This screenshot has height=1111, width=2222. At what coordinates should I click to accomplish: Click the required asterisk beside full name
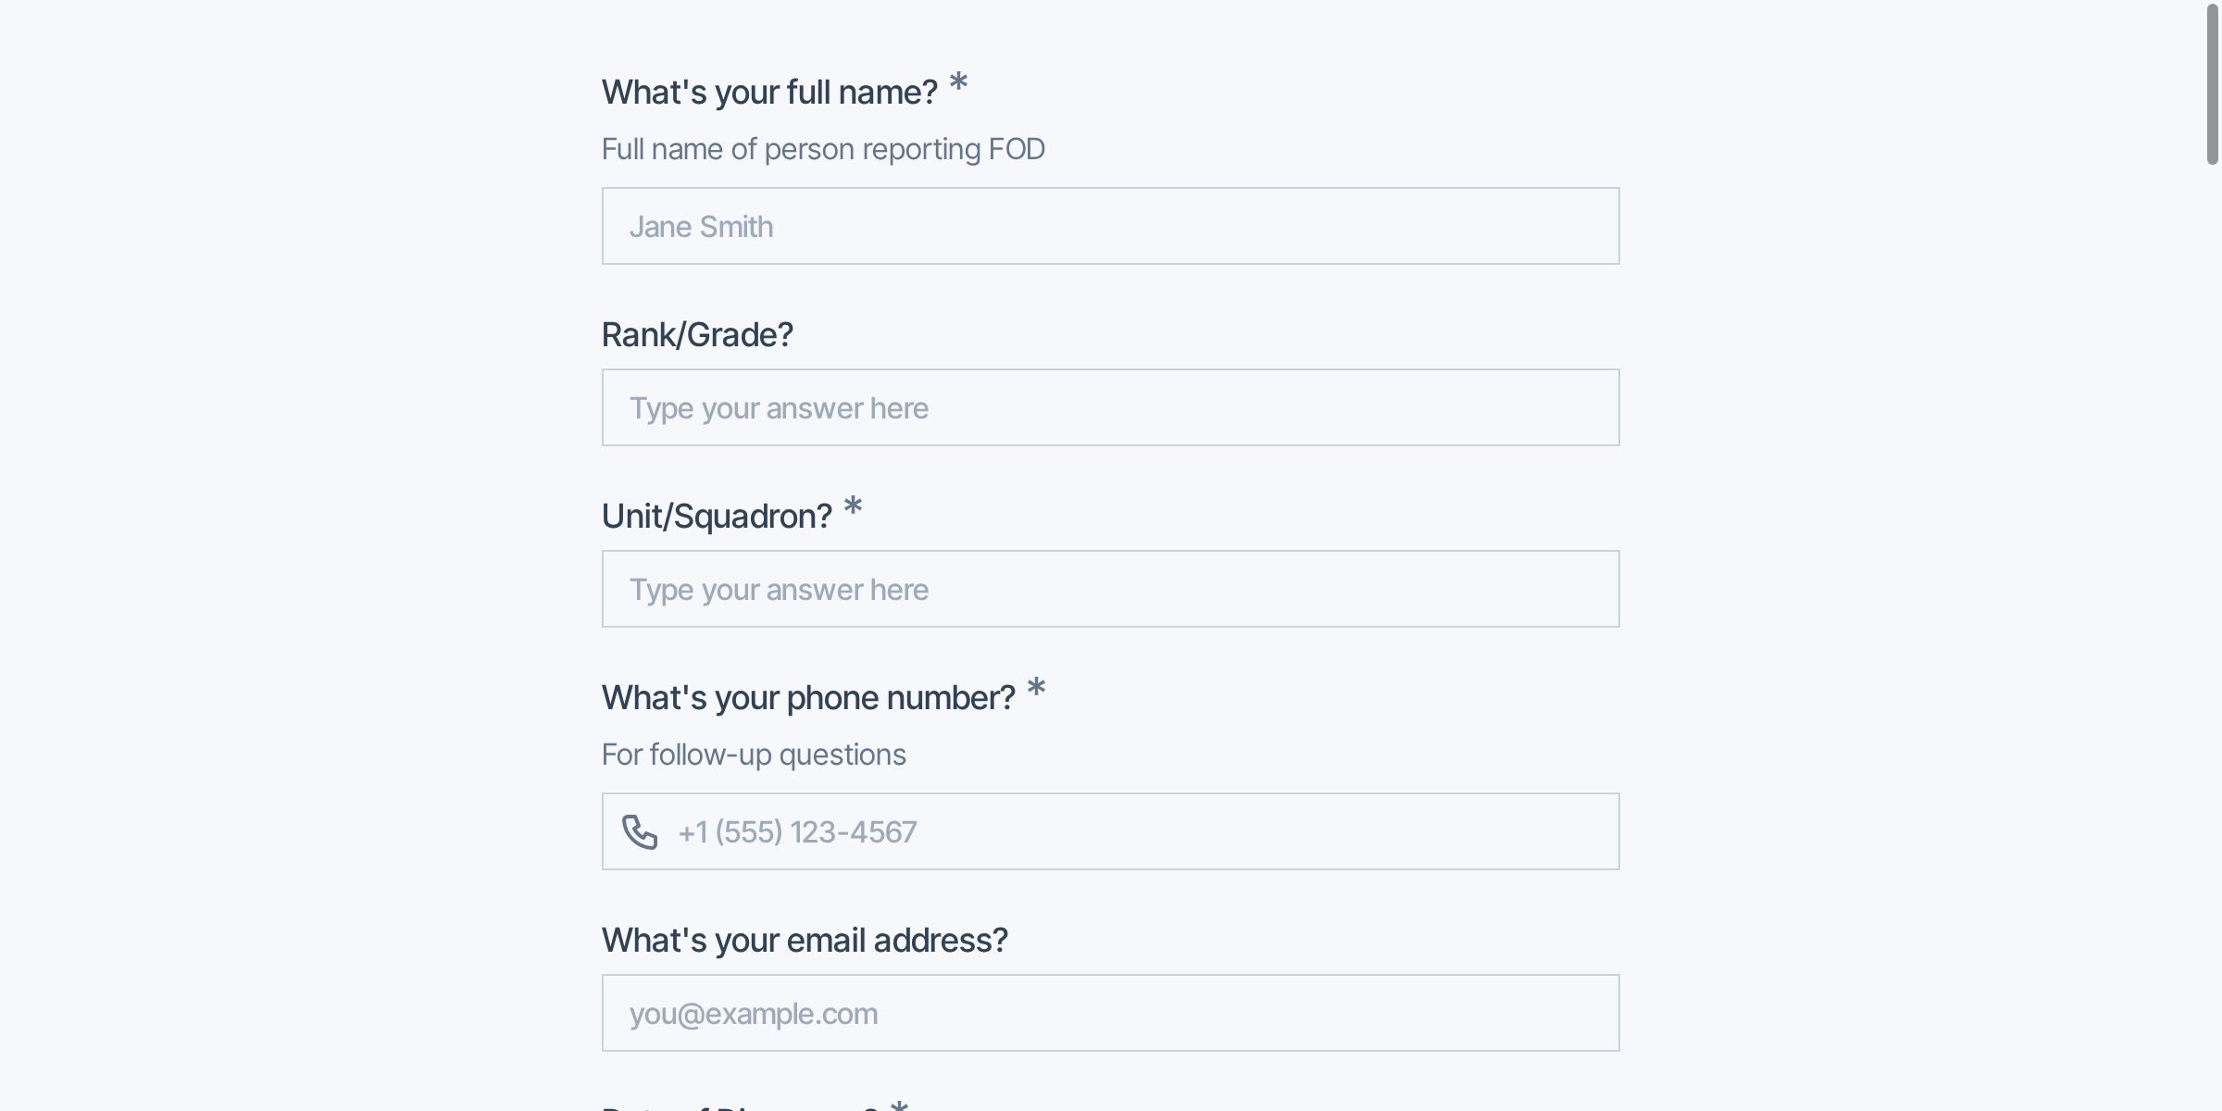click(x=958, y=82)
